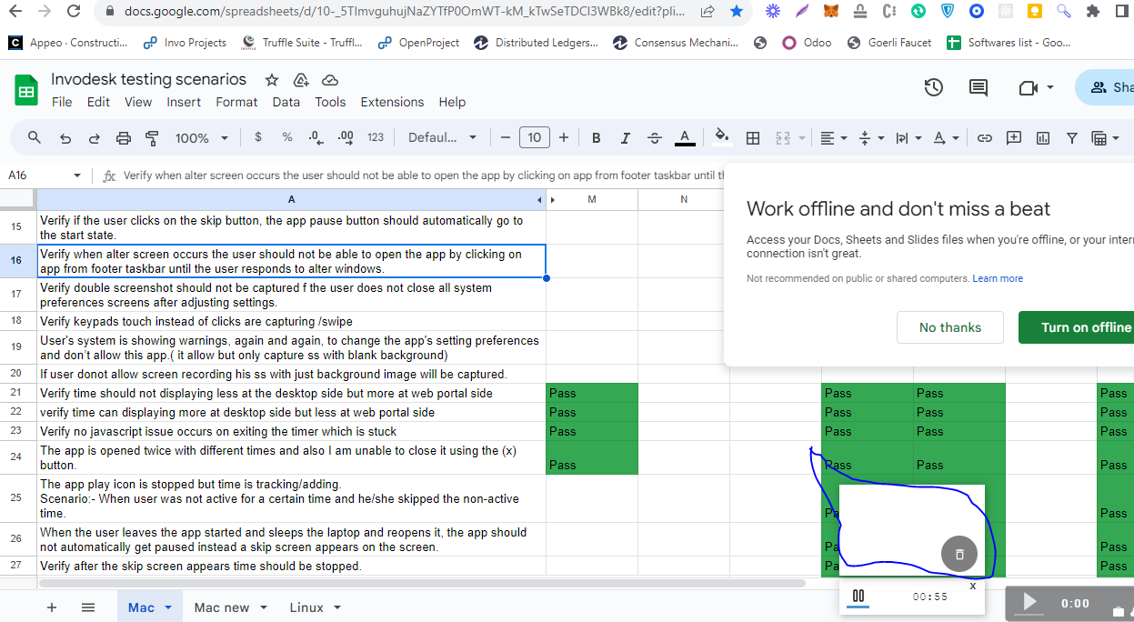Open the Extensions menu
This screenshot has width=1134, height=622.
(392, 102)
